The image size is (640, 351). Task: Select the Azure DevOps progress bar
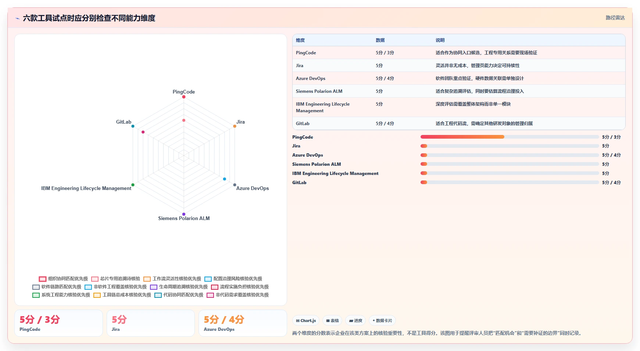510,155
